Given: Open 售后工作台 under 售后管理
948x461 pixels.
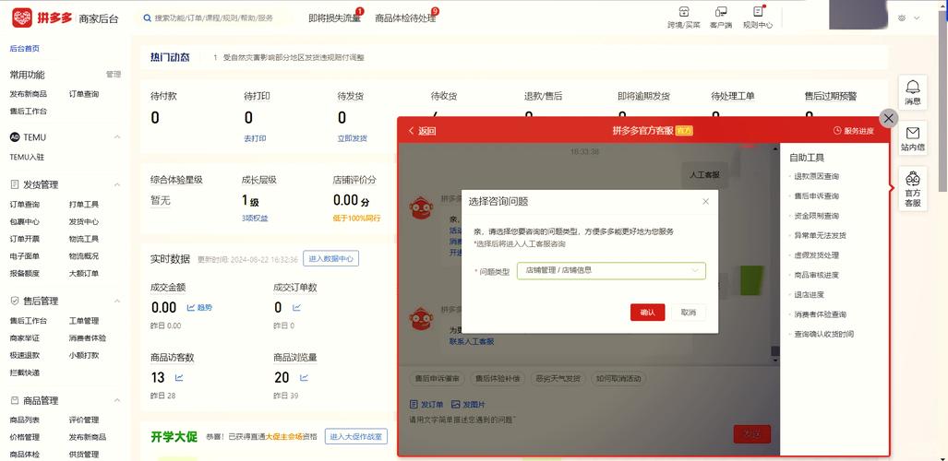Looking at the screenshot, I should pos(28,321).
